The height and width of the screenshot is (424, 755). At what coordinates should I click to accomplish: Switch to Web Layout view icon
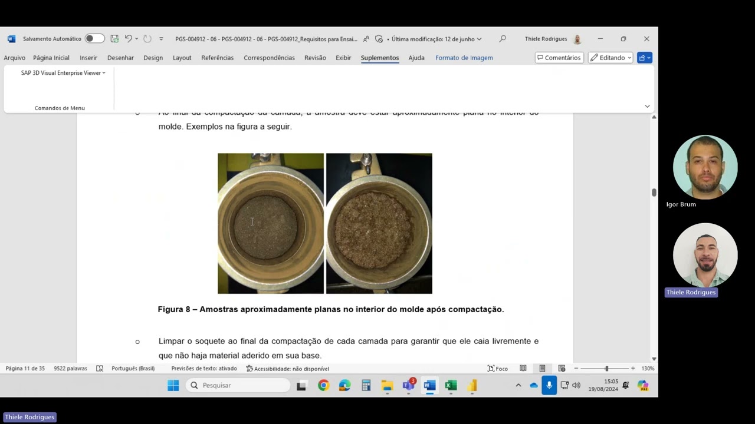(x=562, y=369)
